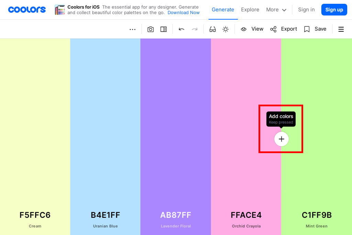Save the palette with bookmark button
The image size is (352, 235).
315,29
